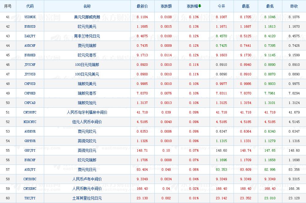Image resolution: width=306 pixels, height=203 pixels.
Task: Open the EURCHF code link
Action: pyautogui.click(x=30, y=160)
